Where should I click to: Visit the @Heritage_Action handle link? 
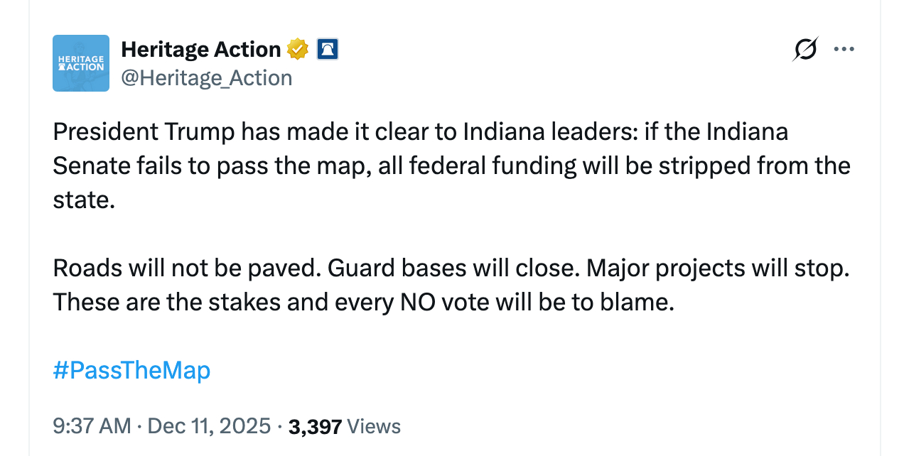point(207,77)
